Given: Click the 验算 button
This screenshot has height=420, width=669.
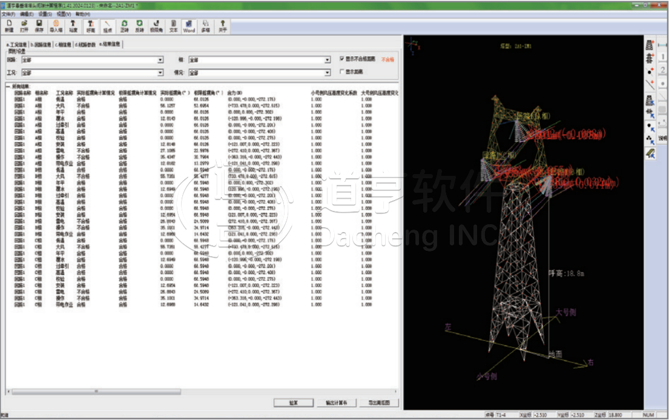Looking at the screenshot, I should [293, 402].
